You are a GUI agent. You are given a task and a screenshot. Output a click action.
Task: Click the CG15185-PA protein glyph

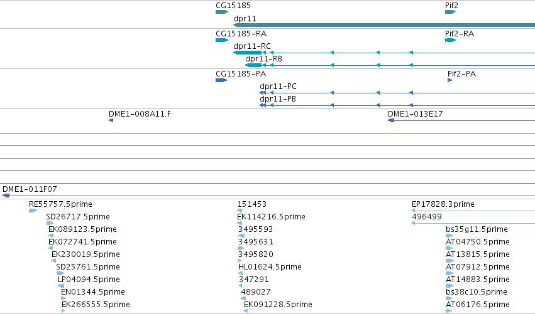pos(221,80)
